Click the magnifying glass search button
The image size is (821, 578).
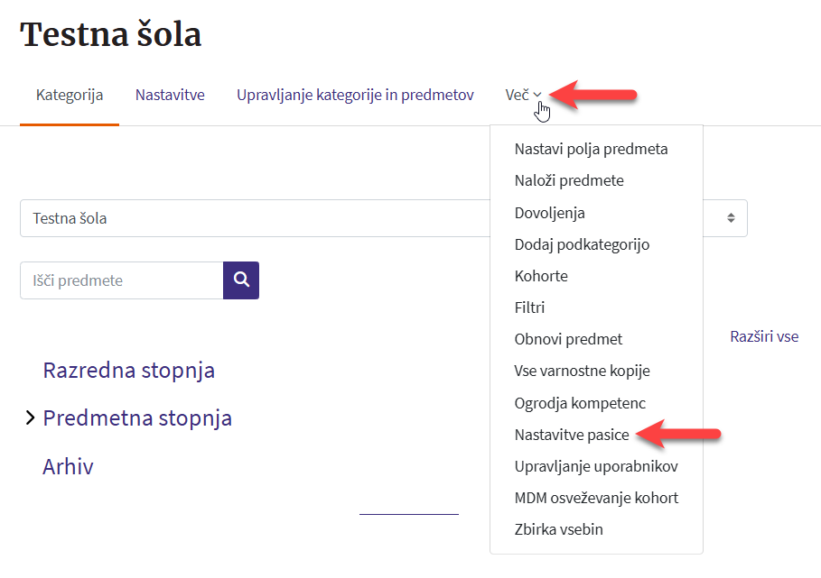(241, 280)
